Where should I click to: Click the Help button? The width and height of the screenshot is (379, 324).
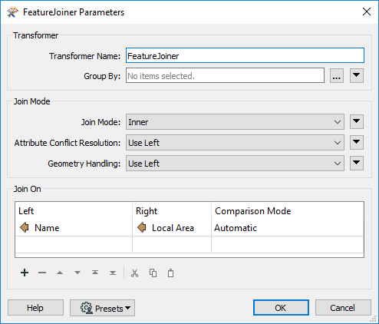coord(35,308)
